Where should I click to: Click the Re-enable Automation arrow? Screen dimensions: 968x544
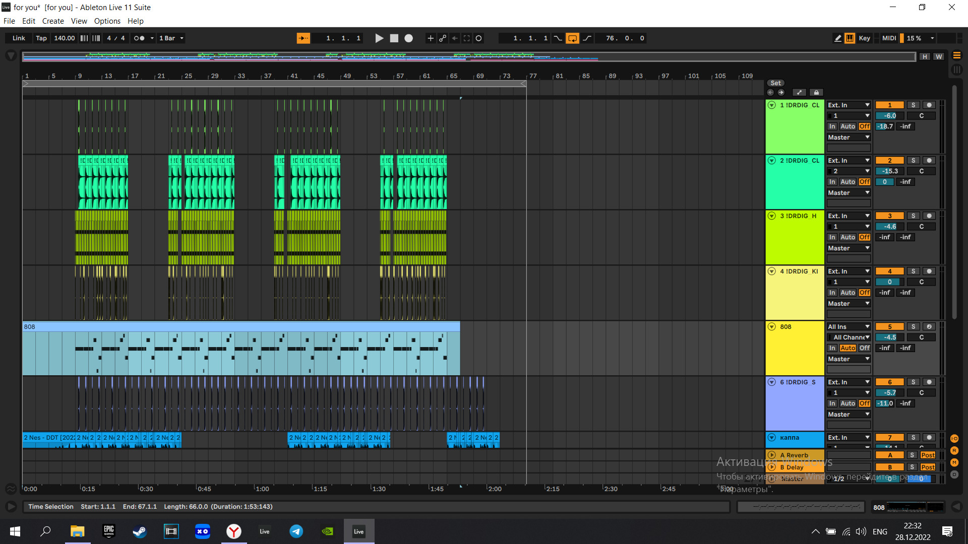pyautogui.click(x=455, y=38)
